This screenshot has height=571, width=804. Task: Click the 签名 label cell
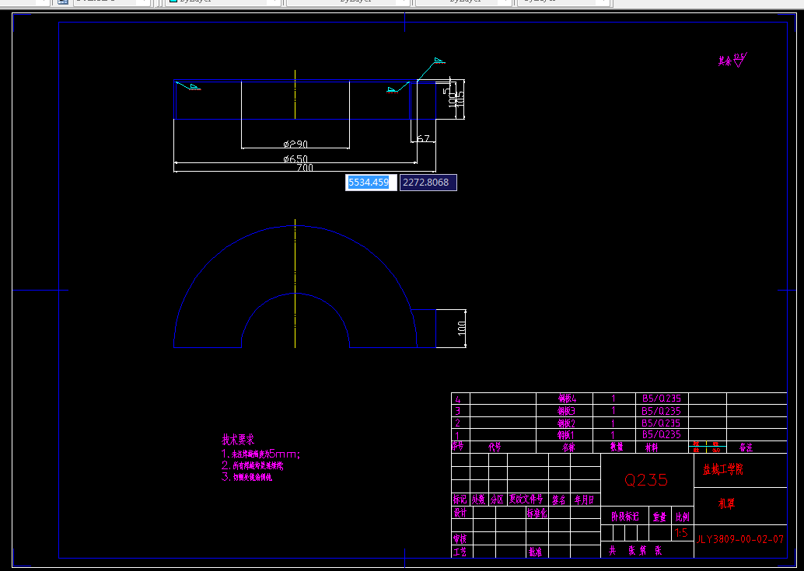point(559,500)
